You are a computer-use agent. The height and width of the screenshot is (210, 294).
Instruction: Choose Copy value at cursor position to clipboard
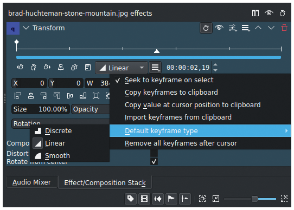[x=200, y=105]
